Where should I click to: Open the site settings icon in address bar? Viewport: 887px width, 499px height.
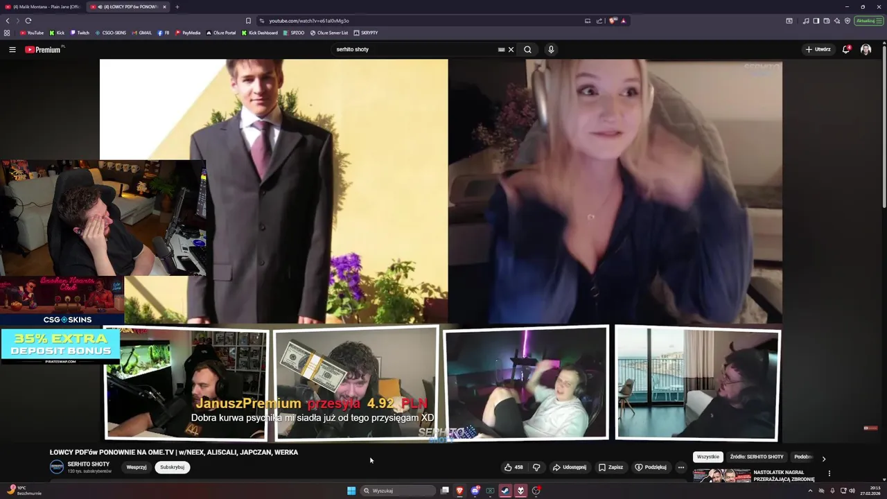(x=261, y=21)
